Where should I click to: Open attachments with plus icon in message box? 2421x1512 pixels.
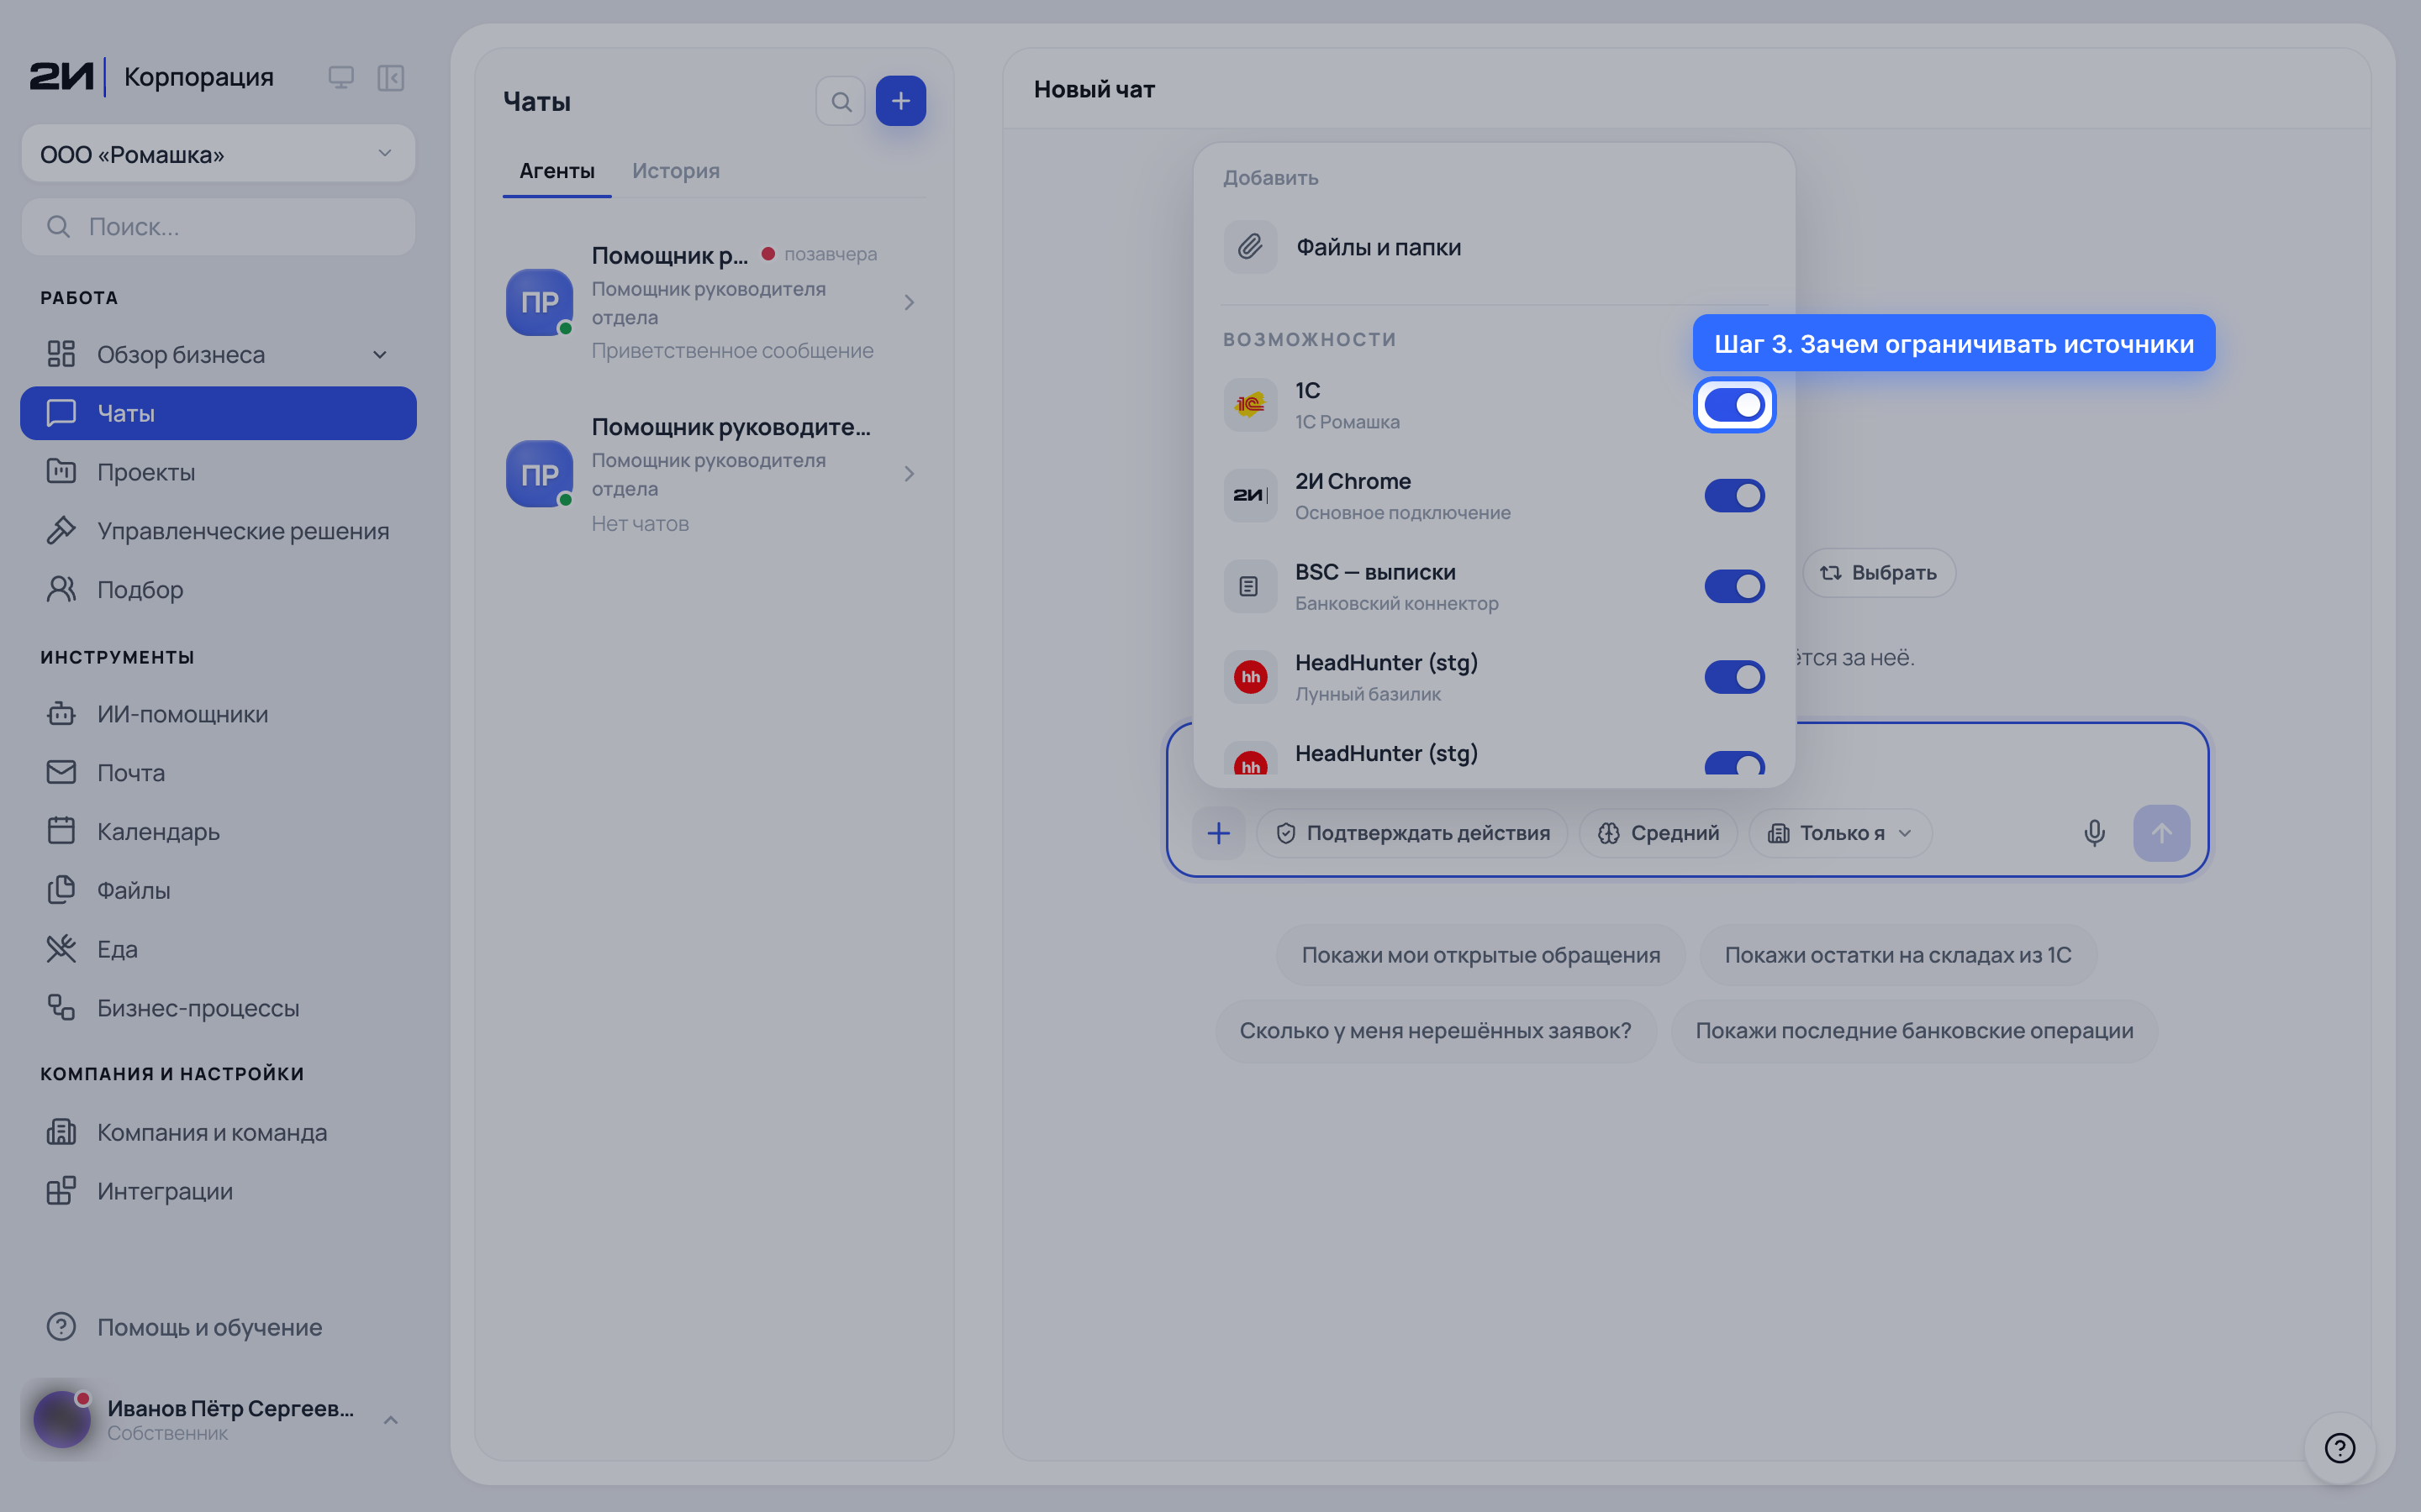1219,833
